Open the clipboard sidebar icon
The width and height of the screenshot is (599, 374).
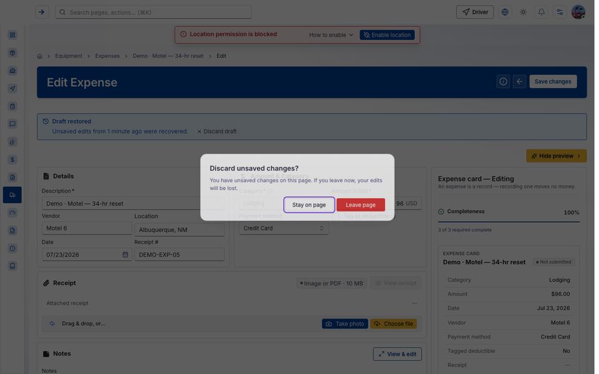tap(12, 107)
